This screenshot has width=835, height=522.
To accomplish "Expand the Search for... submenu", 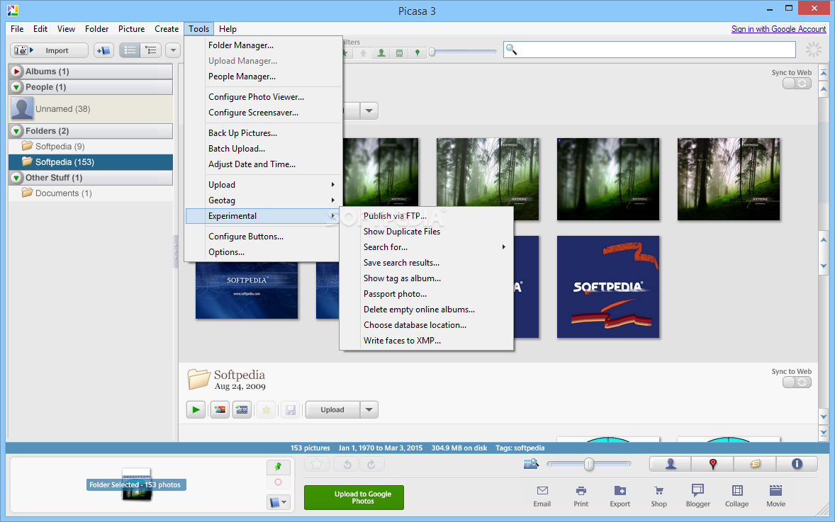I will [426, 247].
